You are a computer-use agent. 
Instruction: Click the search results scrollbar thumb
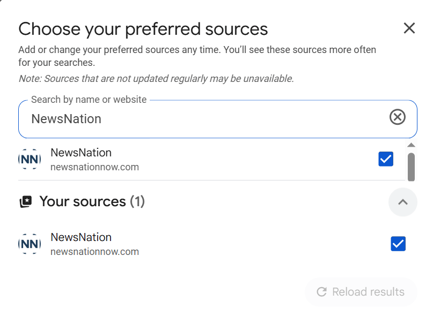[411, 167]
